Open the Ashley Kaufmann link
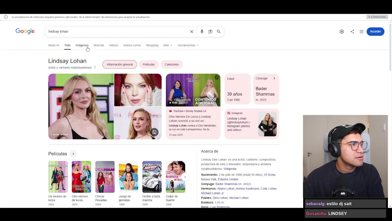 click(x=247, y=188)
